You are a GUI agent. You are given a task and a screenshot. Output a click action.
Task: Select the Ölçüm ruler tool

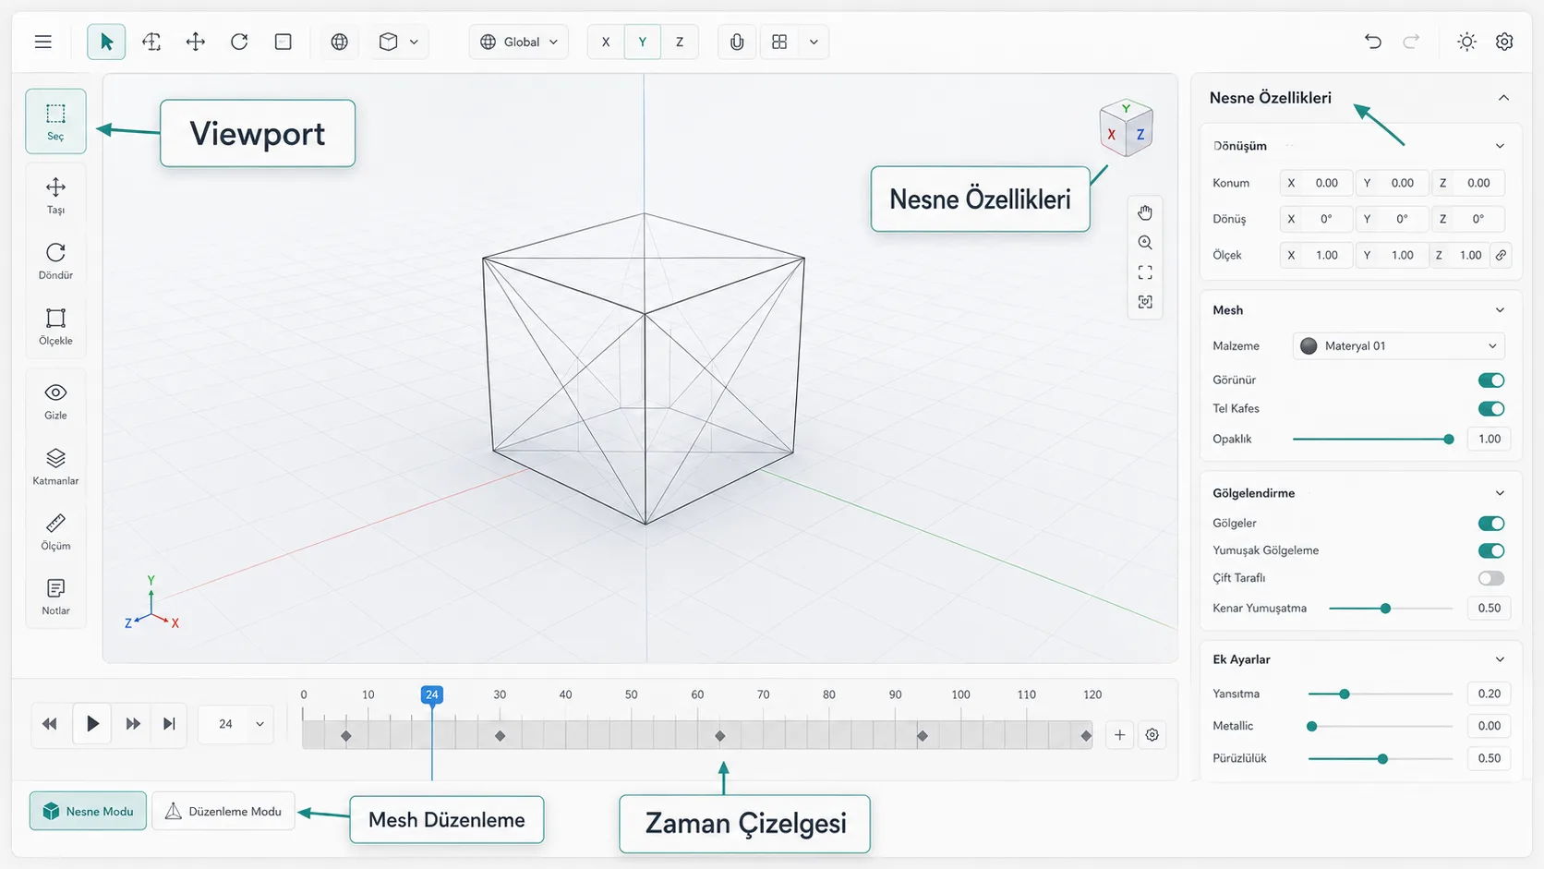tap(55, 533)
